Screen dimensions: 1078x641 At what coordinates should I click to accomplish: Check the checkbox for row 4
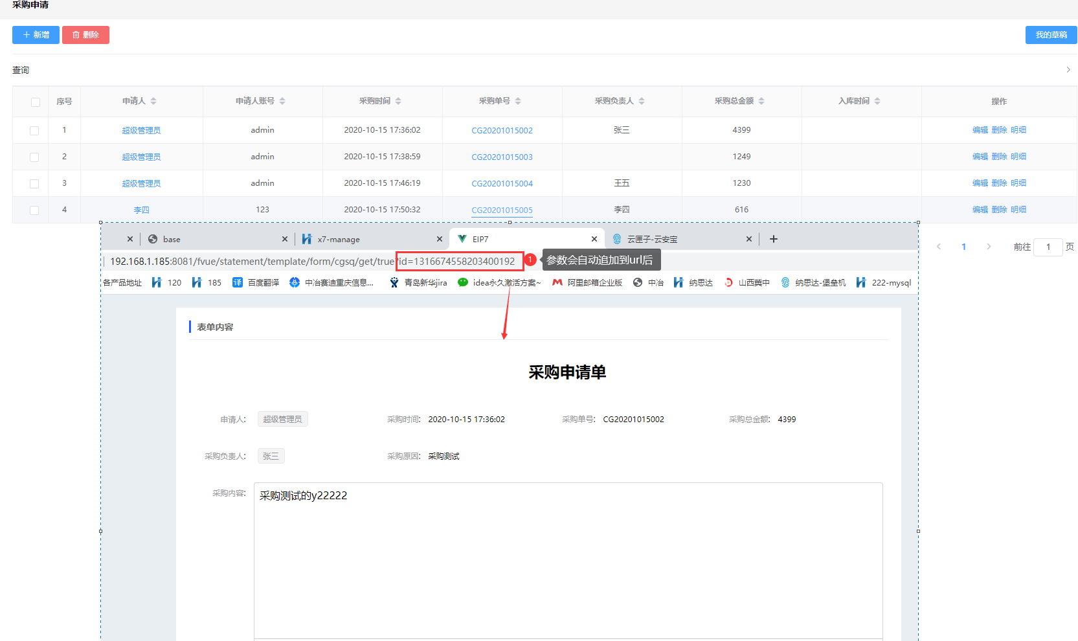click(34, 210)
